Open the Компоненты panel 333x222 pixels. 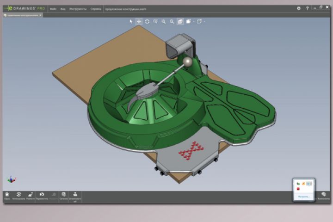click(x=324, y=196)
